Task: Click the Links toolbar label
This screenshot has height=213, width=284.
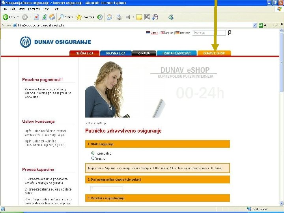Action: [275, 25]
